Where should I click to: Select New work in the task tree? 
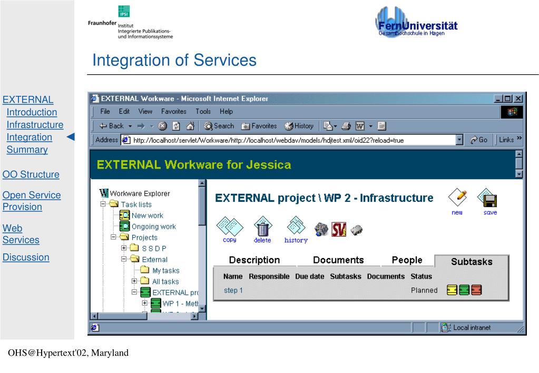click(147, 215)
